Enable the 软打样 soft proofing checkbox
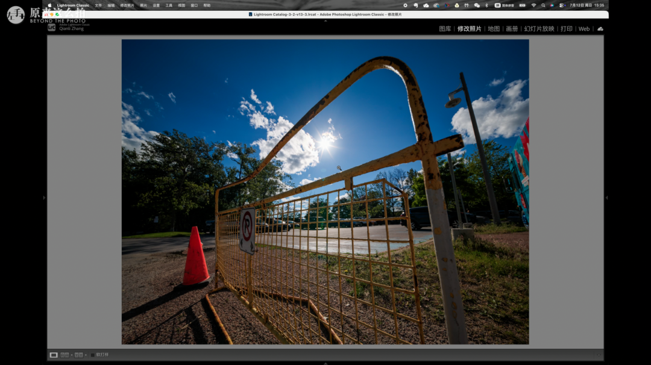 (93, 355)
